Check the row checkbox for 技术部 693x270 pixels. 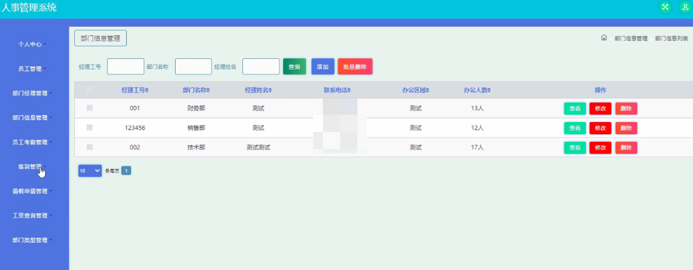[x=89, y=147]
